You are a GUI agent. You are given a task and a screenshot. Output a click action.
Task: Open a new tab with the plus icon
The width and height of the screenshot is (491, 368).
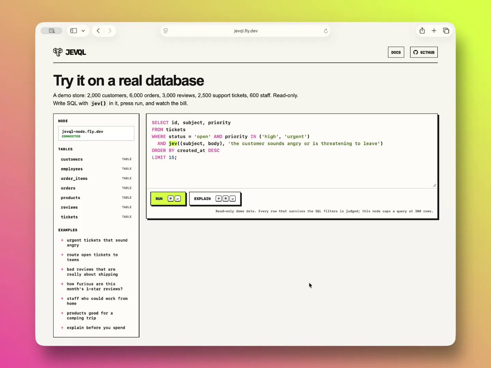[434, 31]
